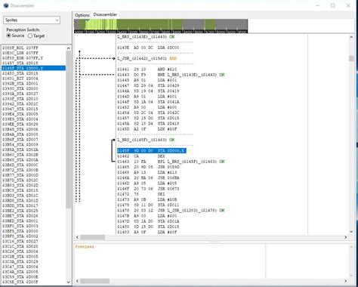
Task: Select list row $39E4_STA $D005
Action: pos(34,114)
